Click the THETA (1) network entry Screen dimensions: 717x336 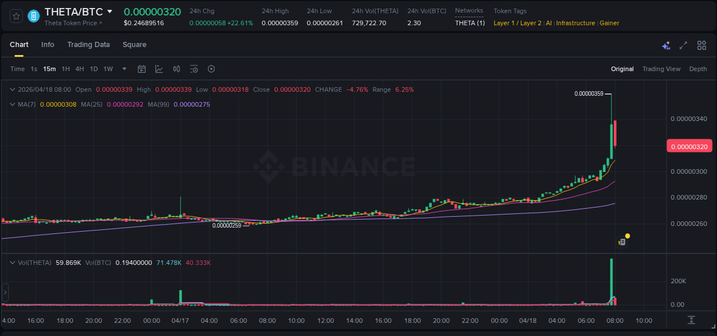[x=470, y=24]
